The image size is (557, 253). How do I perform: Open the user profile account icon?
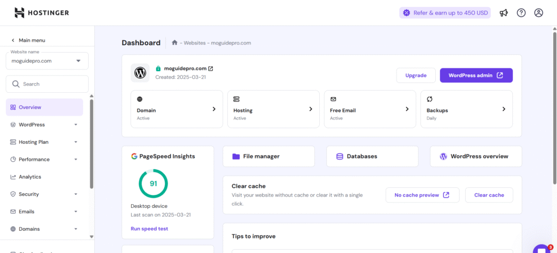tap(539, 13)
